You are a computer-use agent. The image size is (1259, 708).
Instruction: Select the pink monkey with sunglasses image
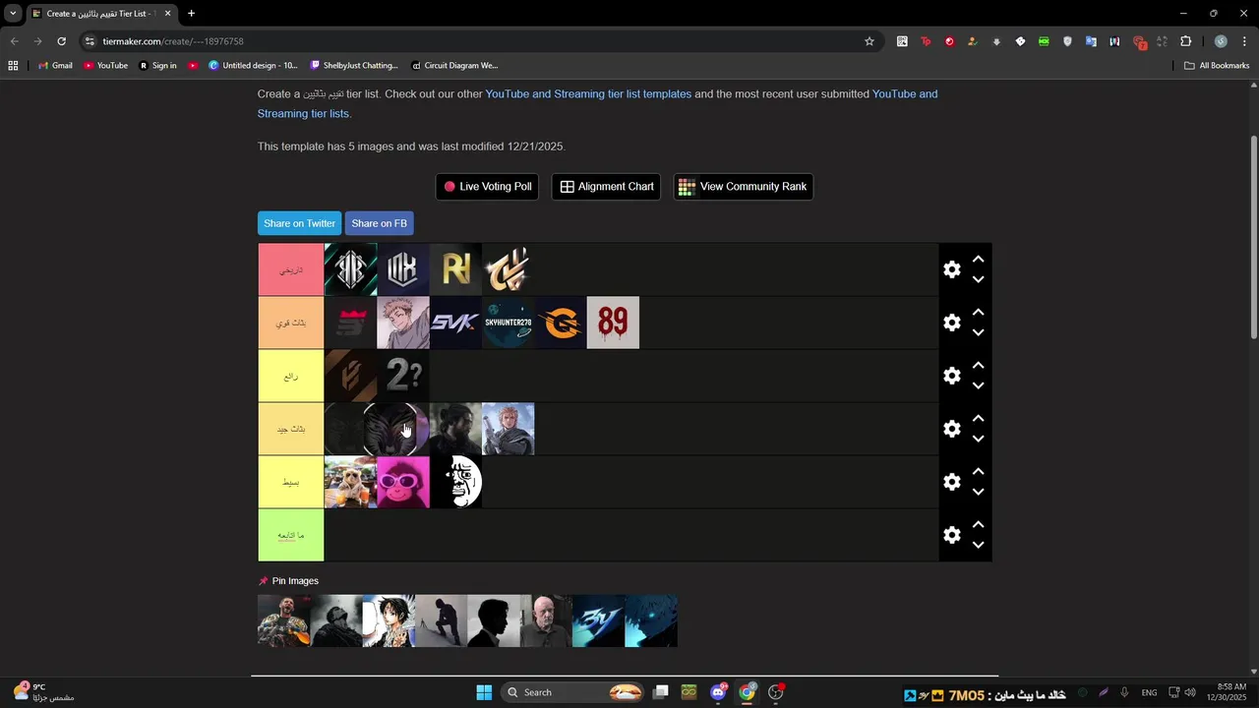pyautogui.click(x=403, y=482)
